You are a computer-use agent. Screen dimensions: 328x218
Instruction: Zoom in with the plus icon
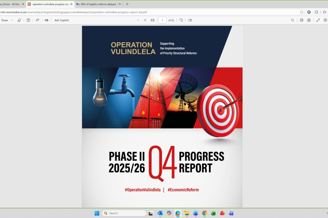click(x=145, y=20)
